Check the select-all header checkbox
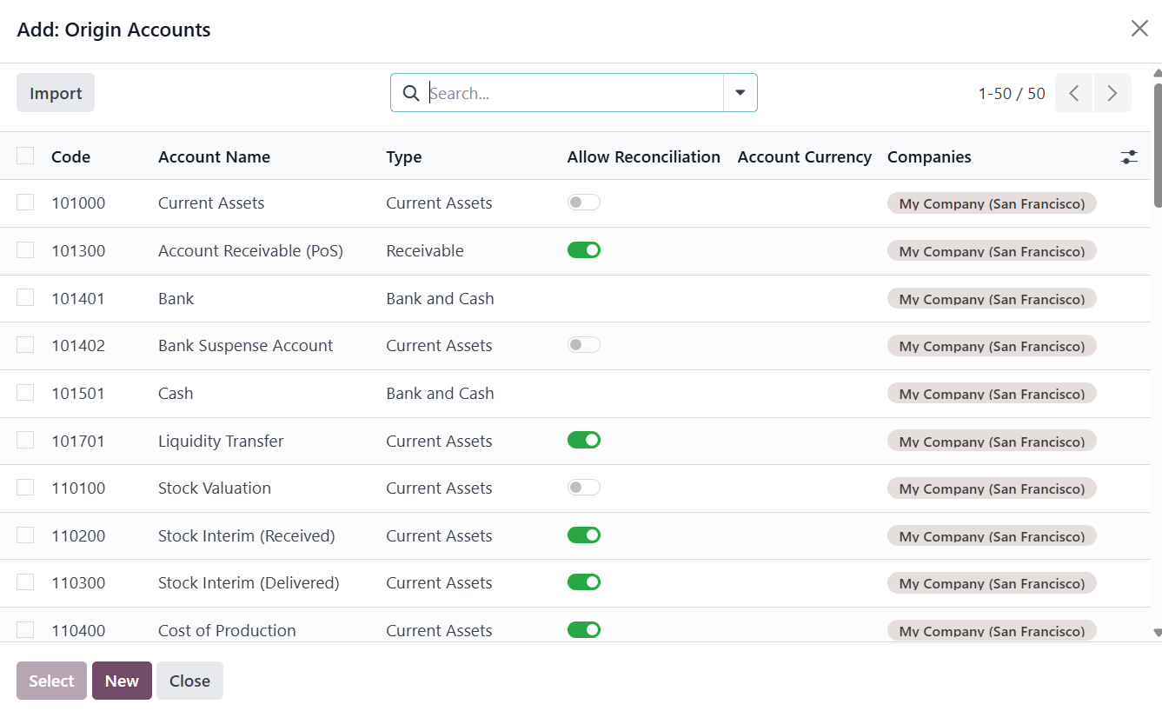 pyautogui.click(x=25, y=156)
